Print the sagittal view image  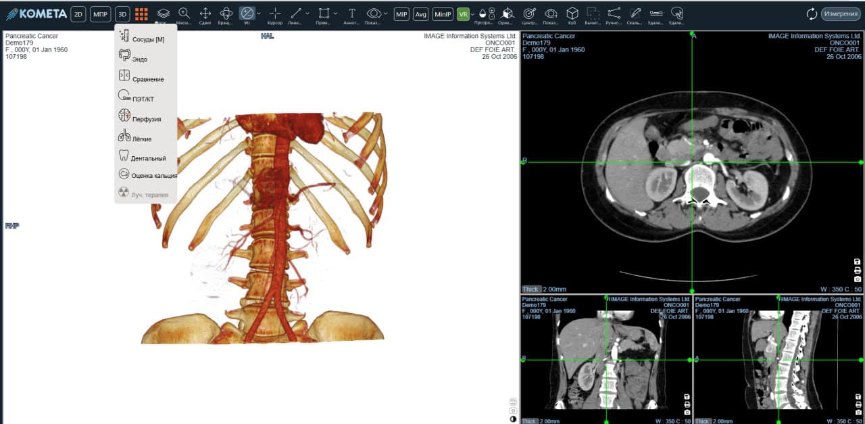pyautogui.click(x=857, y=404)
